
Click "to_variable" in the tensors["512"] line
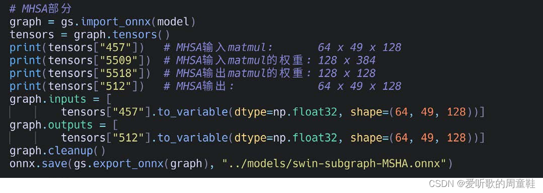(192, 138)
